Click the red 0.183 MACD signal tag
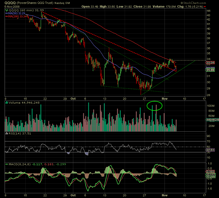The height and width of the screenshot is (198, 219). click(210, 171)
